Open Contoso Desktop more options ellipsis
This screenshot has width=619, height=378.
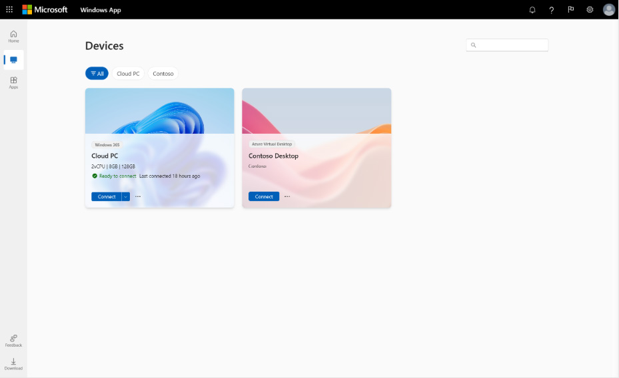pos(287,196)
